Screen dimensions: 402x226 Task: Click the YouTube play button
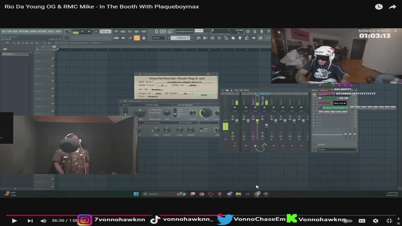click(x=14, y=221)
